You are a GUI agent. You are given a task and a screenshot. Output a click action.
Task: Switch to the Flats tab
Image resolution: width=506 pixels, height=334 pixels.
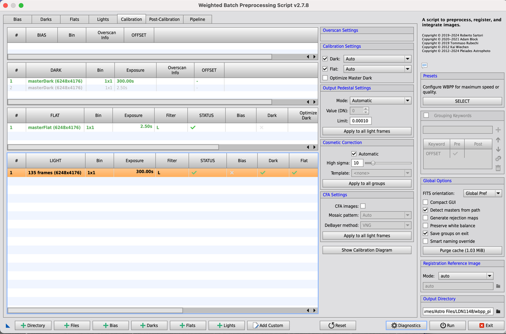coord(74,19)
